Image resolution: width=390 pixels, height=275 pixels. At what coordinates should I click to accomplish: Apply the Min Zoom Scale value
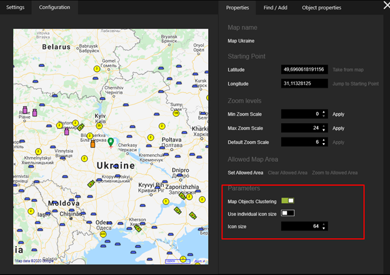(338, 114)
